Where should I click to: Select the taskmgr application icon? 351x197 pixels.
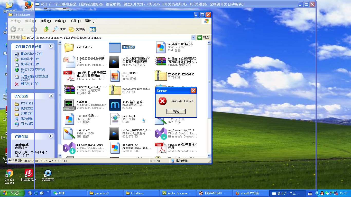[69, 105]
